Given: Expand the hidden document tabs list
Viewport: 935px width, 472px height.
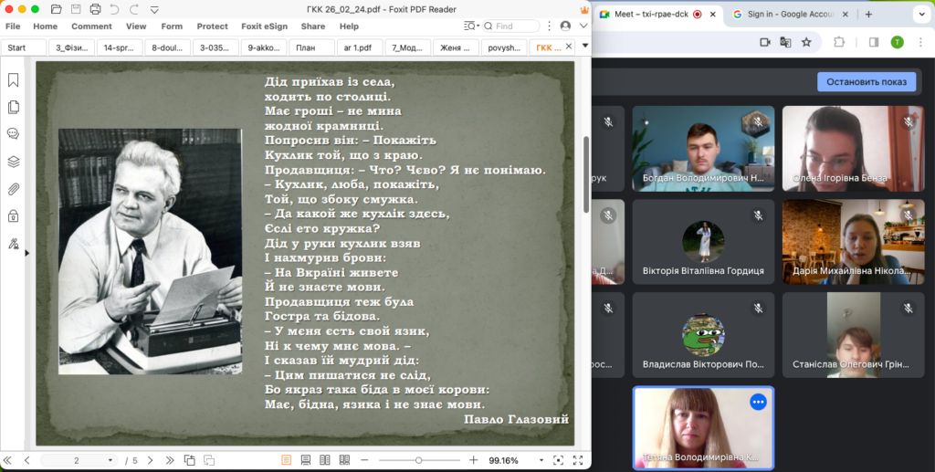Looking at the screenshot, I should pos(570,46).
